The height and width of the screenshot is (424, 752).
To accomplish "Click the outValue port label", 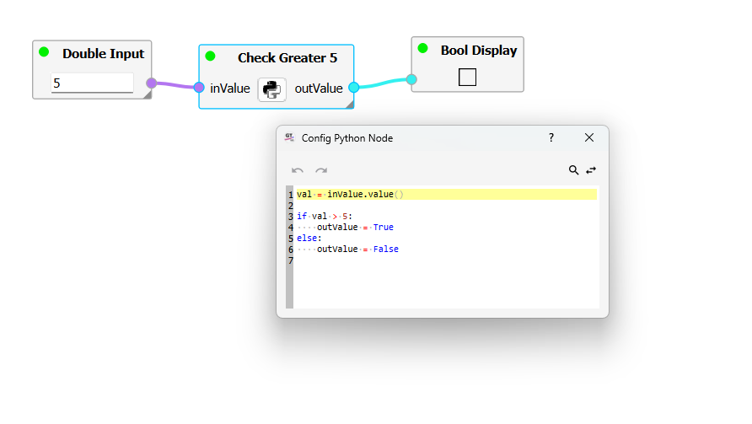I will [319, 89].
